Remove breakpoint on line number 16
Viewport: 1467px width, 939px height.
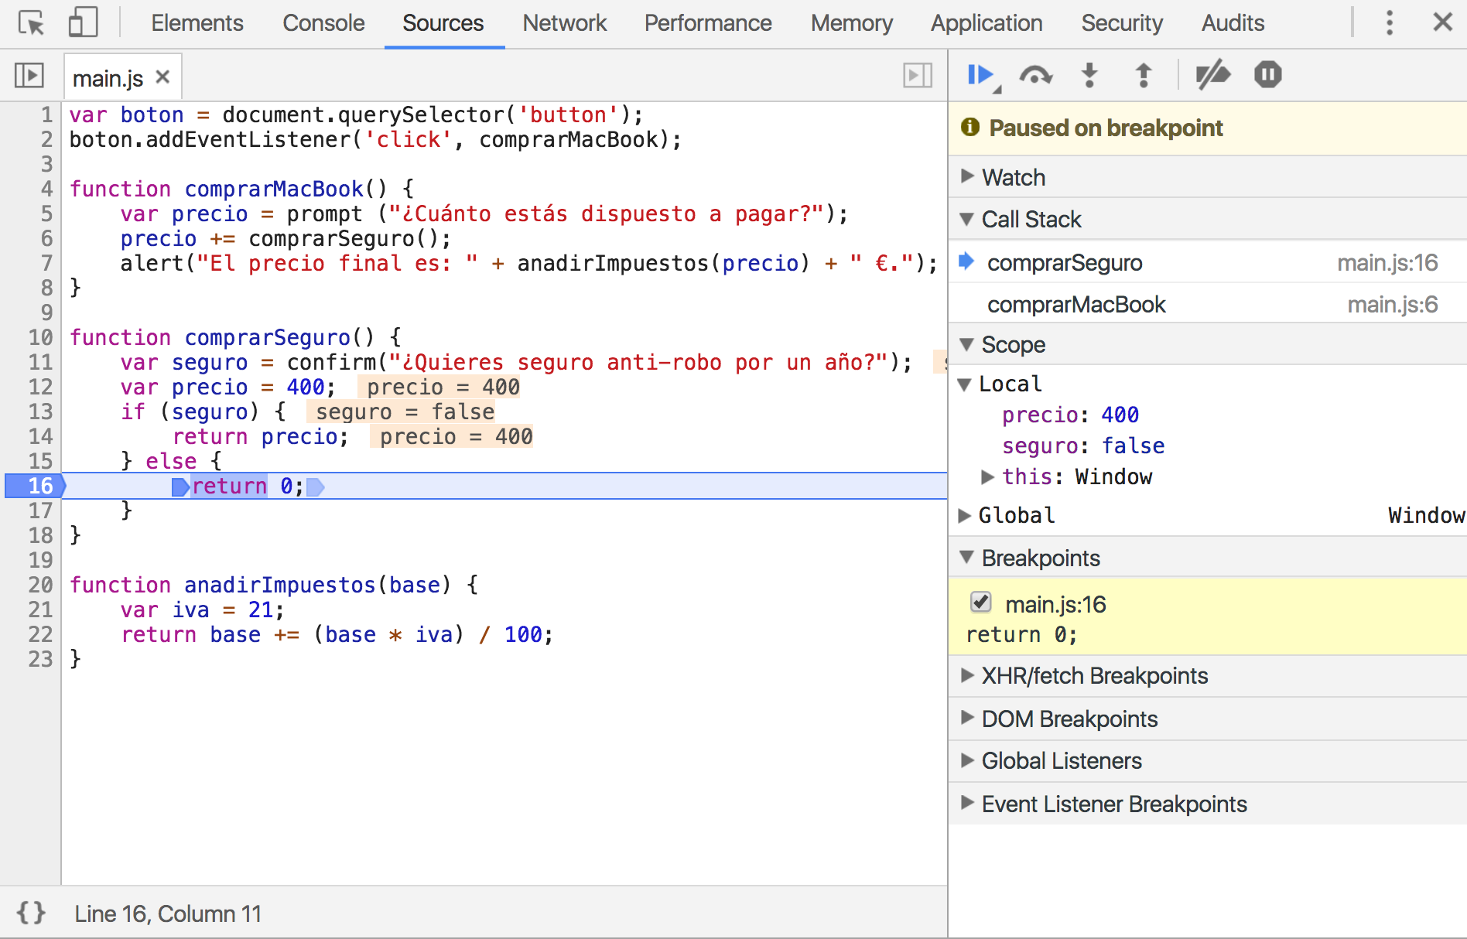click(x=36, y=486)
